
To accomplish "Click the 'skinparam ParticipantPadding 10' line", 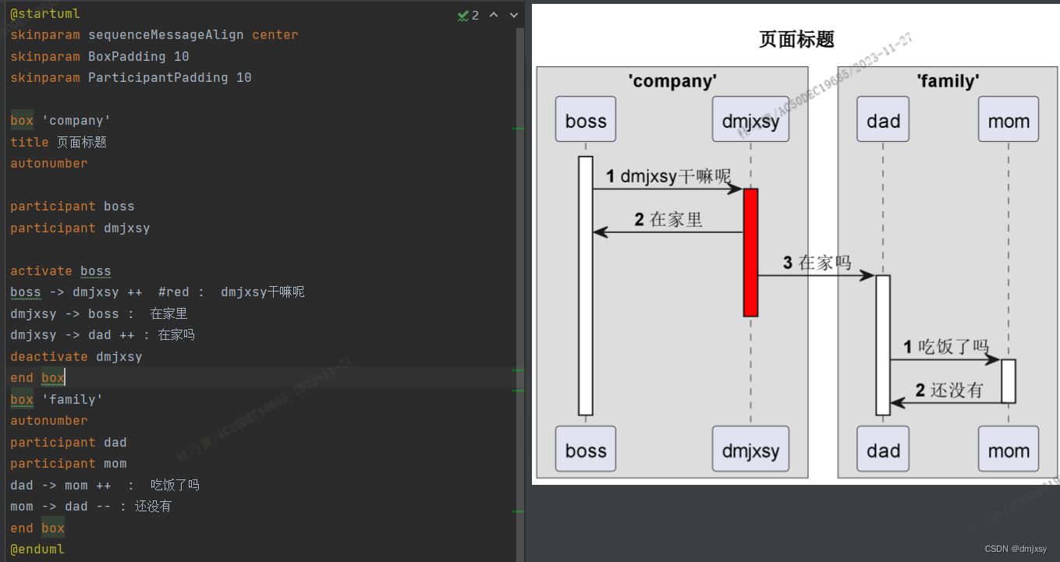I will [x=131, y=78].
